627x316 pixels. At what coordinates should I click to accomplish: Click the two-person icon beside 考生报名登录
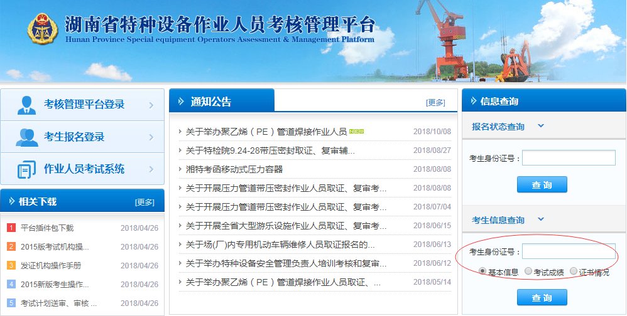[27, 137]
